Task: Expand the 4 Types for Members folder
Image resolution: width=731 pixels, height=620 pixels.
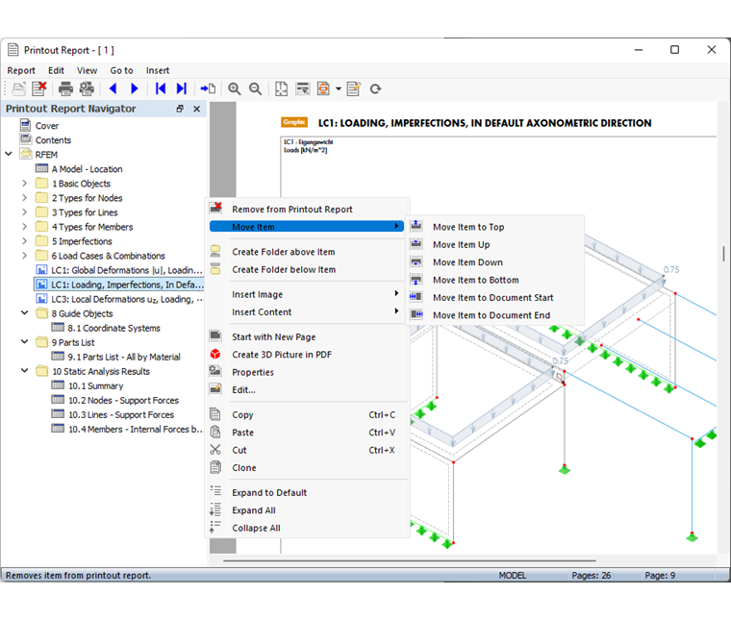Action: [25, 227]
